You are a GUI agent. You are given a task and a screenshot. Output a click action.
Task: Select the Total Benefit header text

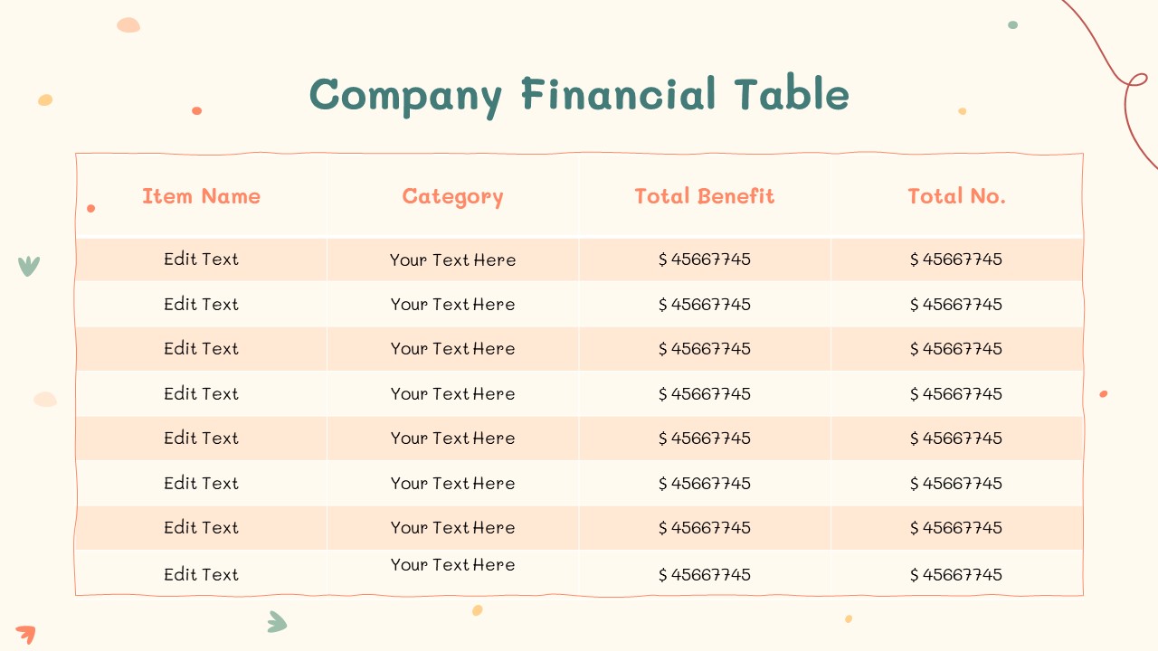click(704, 196)
